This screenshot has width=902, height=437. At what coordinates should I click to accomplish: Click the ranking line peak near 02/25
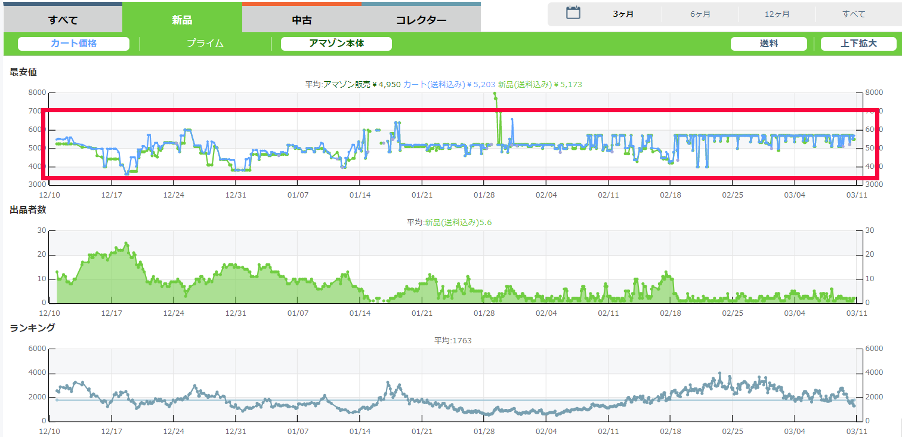click(720, 373)
